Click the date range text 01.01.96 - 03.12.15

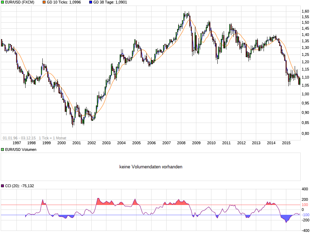[19, 138]
